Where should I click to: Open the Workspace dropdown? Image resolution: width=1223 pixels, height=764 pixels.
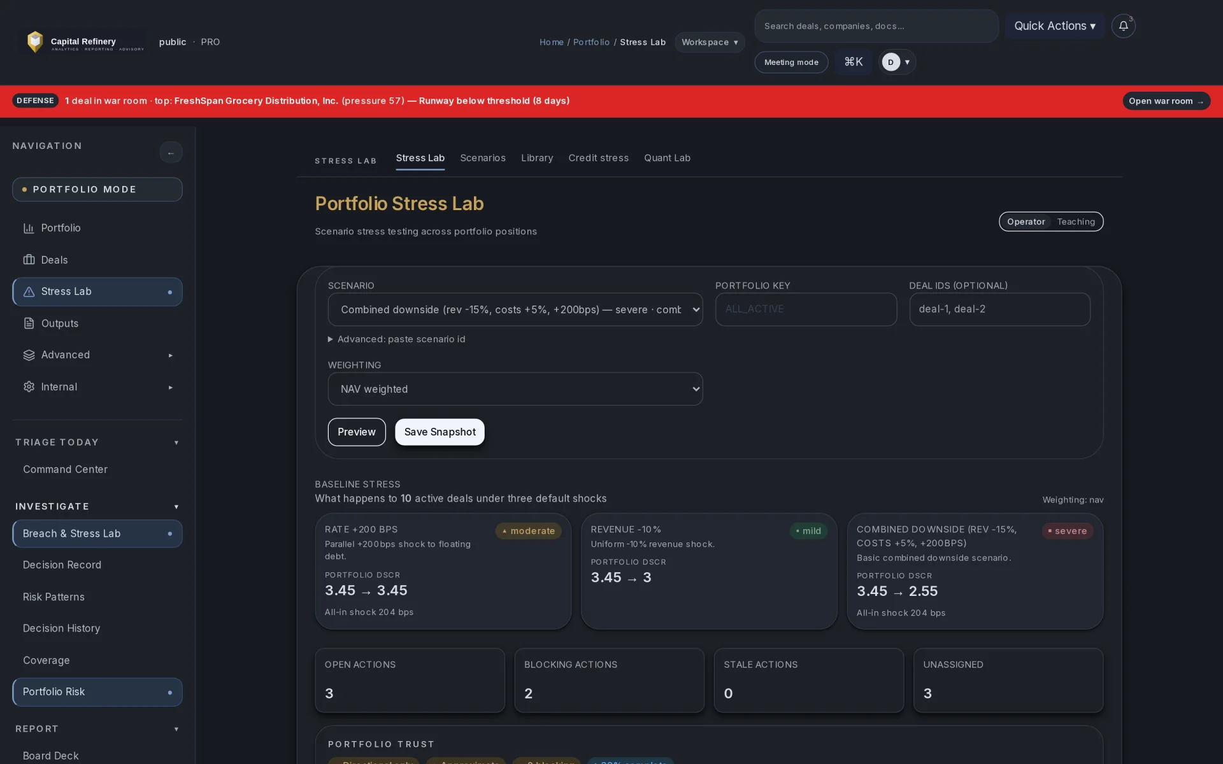tap(710, 42)
